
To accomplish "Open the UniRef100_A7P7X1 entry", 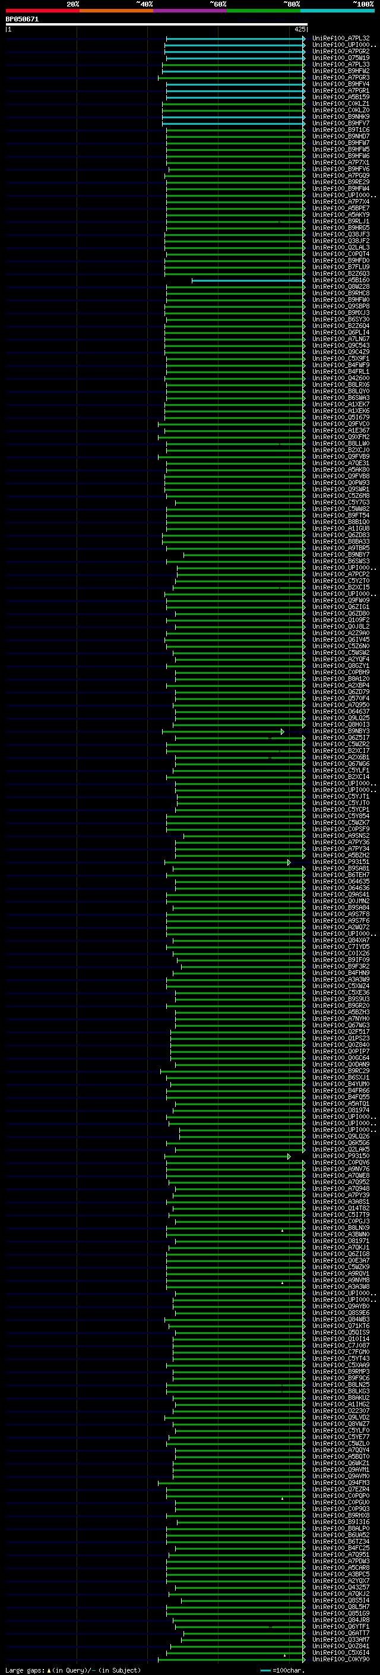I will click(341, 163).
